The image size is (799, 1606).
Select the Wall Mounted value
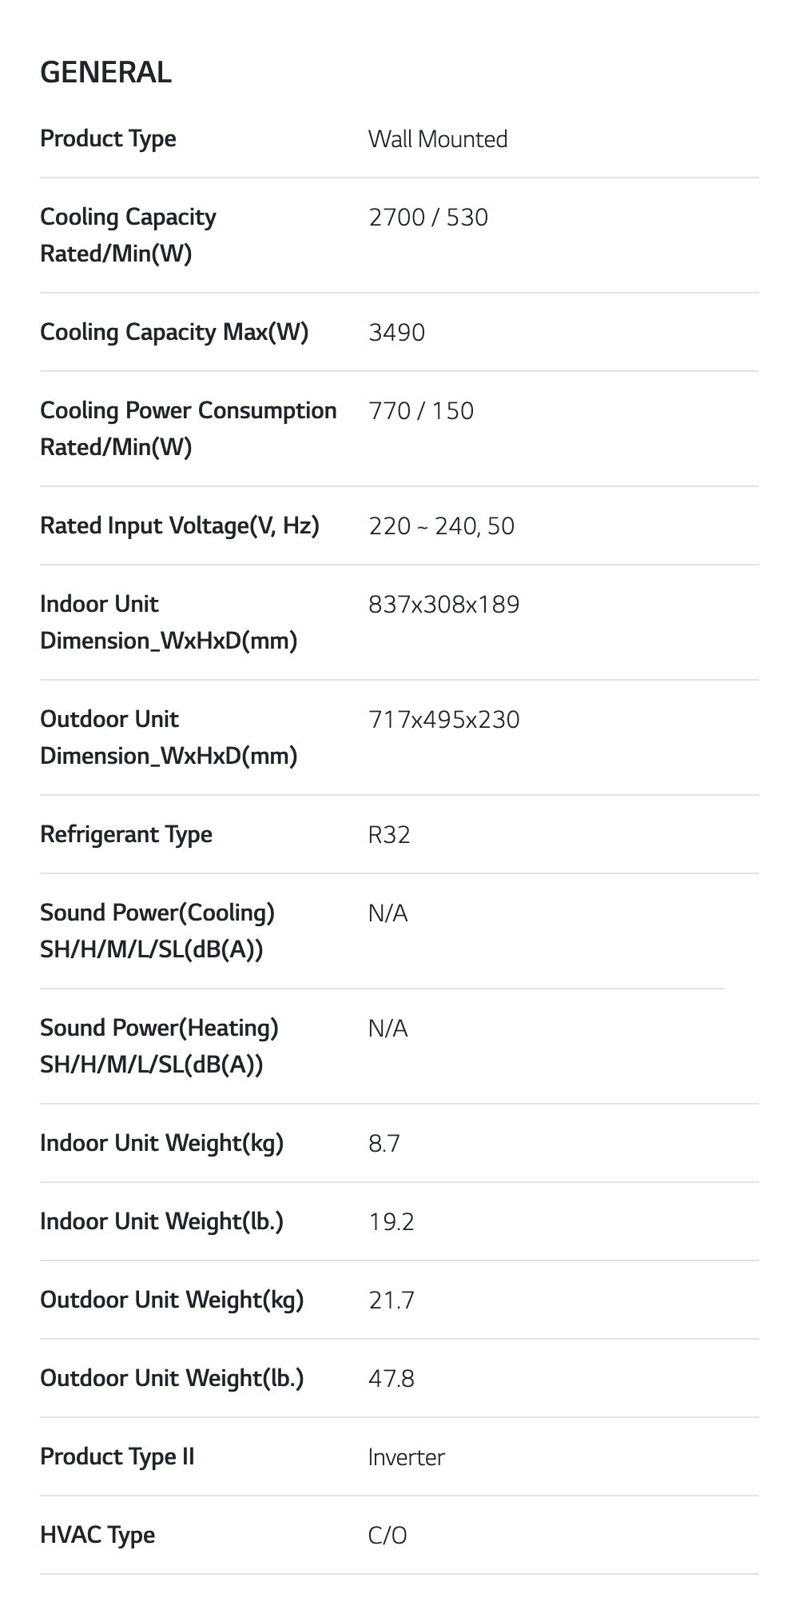click(x=437, y=139)
